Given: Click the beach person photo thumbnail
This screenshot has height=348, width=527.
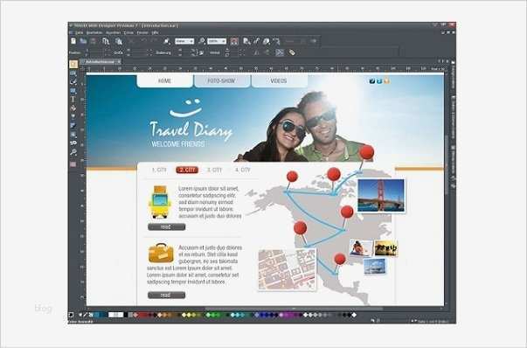Looking at the screenshot, I should [361, 248].
